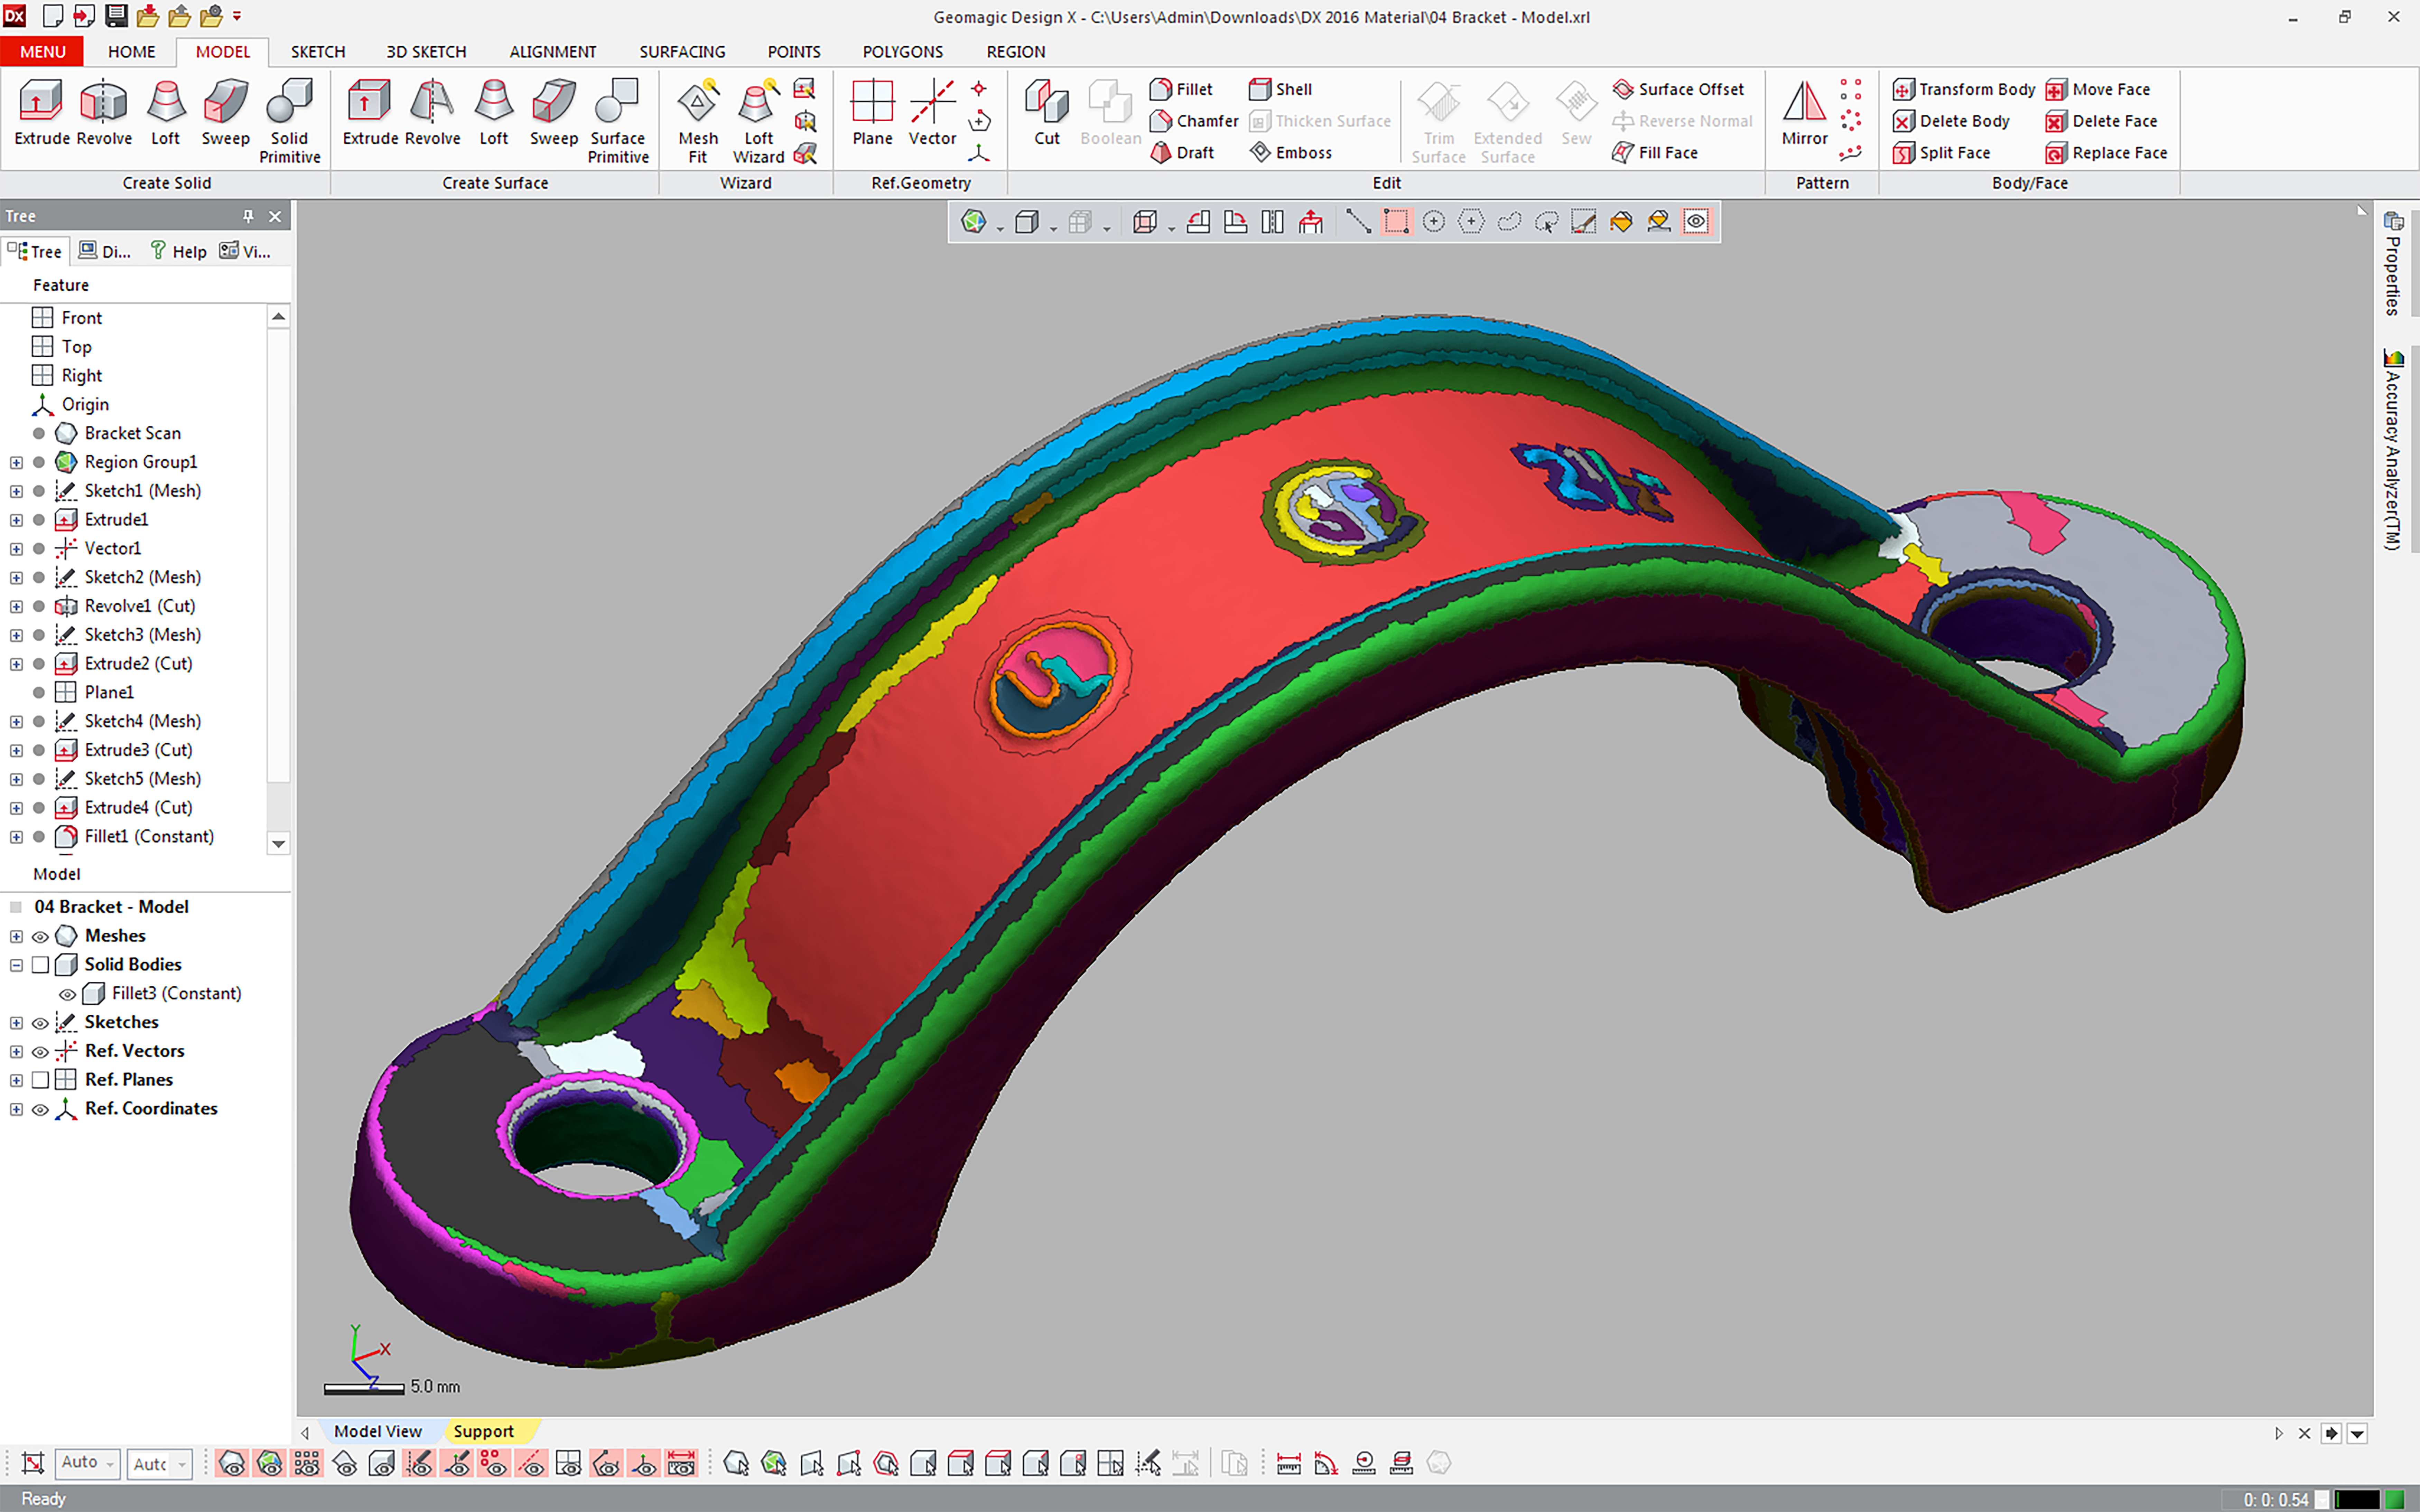Screen dimensions: 2420x1512
Task: Select the Cut edit tool
Action: [1046, 112]
